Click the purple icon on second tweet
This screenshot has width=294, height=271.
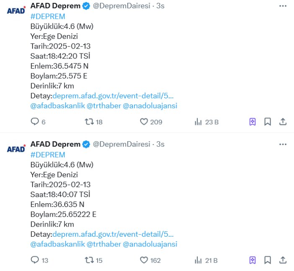pos(253,260)
